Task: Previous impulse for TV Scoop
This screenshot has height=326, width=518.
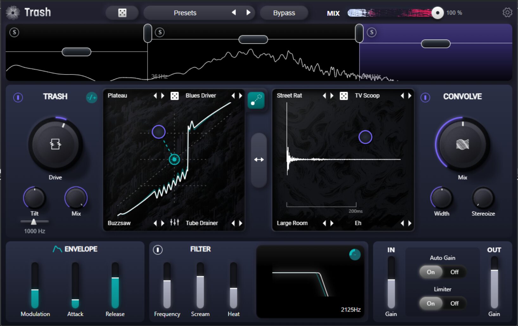Action: pyautogui.click(x=402, y=95)
